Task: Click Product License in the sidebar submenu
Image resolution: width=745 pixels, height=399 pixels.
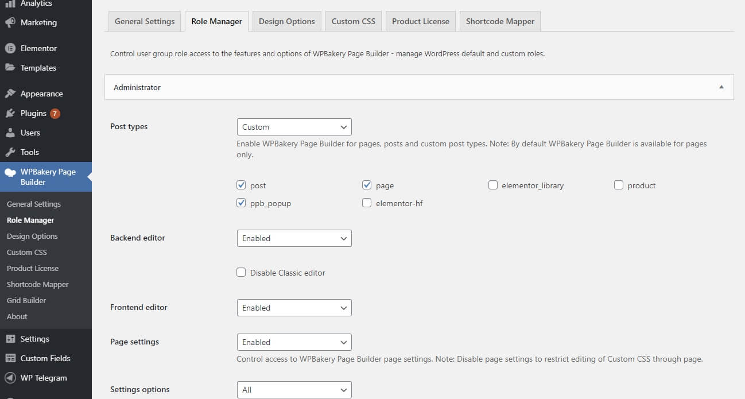Action: pyautogui.click(x=33, y=268)
